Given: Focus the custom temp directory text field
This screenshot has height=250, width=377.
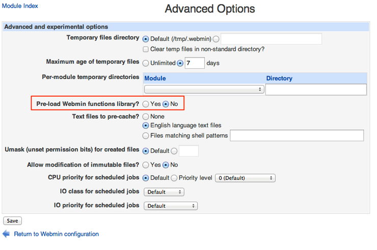Looking at the screenshot, I should point(271,39).
